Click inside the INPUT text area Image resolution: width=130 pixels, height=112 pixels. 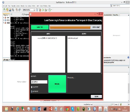(48, 54)
